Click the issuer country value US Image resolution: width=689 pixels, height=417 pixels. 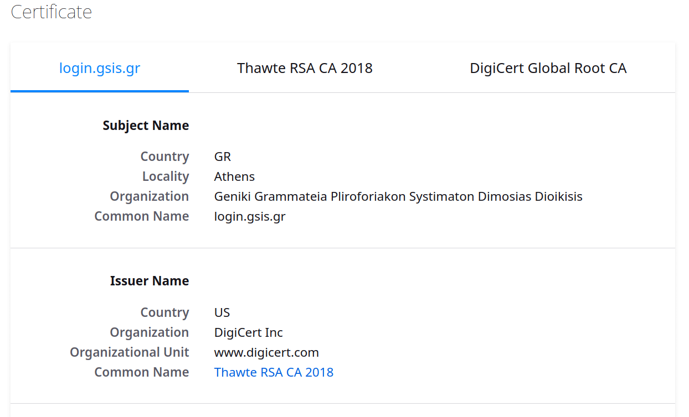pyautogui.click(x=222, y=312)
